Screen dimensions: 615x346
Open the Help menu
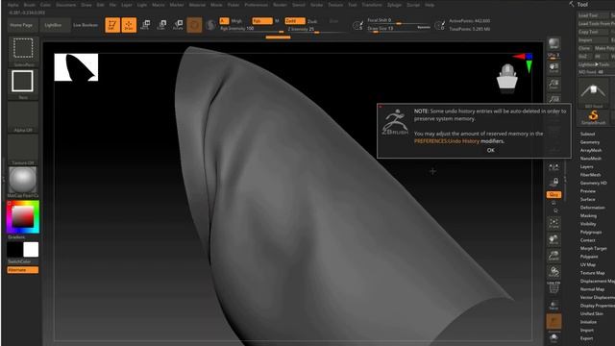click(430, 5)
